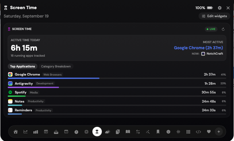Select the active hourglass Screen Time icon
This screenshot has width=234, height=141.
[x=97, y=132]
